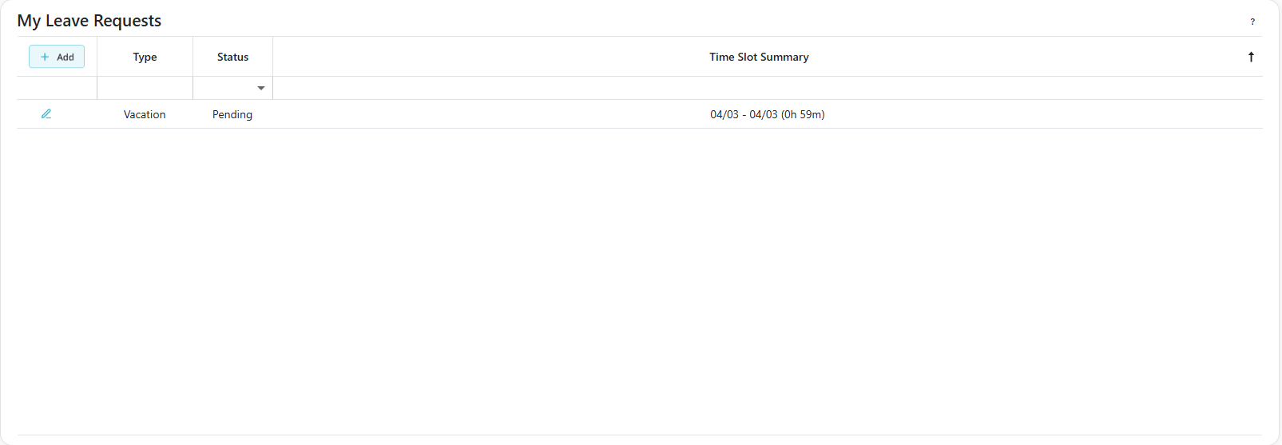Click blank row space right of time slot text
Viewport: 1282px width, 445px height.
pyautogui.click(x=1038, y=114)
